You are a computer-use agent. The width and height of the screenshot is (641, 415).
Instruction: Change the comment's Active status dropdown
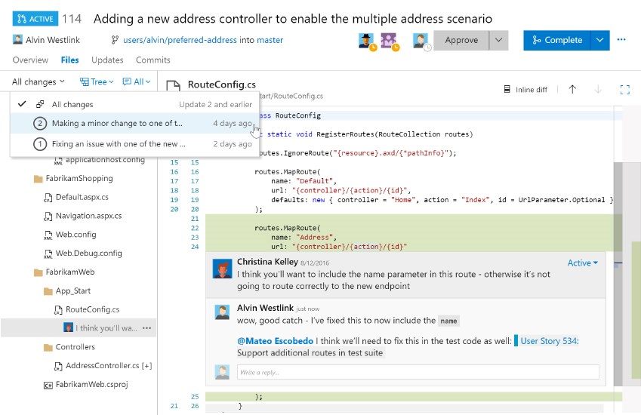coord(583,263)
